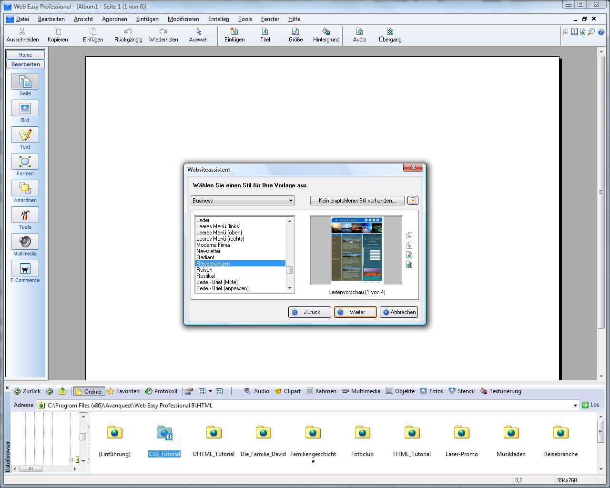This screenshot has width=610, height=488.
Task: Open the Erstellen menu
Action: click(218, 19)
